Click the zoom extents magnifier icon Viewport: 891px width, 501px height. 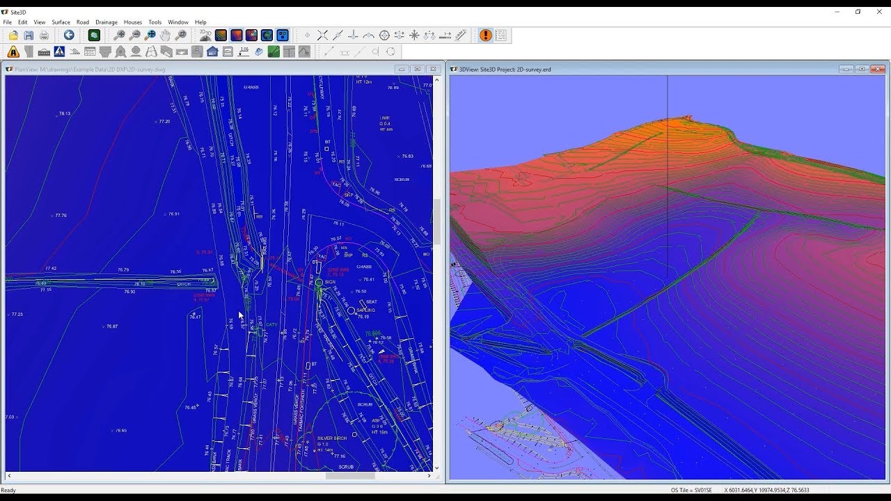(150, 35)
